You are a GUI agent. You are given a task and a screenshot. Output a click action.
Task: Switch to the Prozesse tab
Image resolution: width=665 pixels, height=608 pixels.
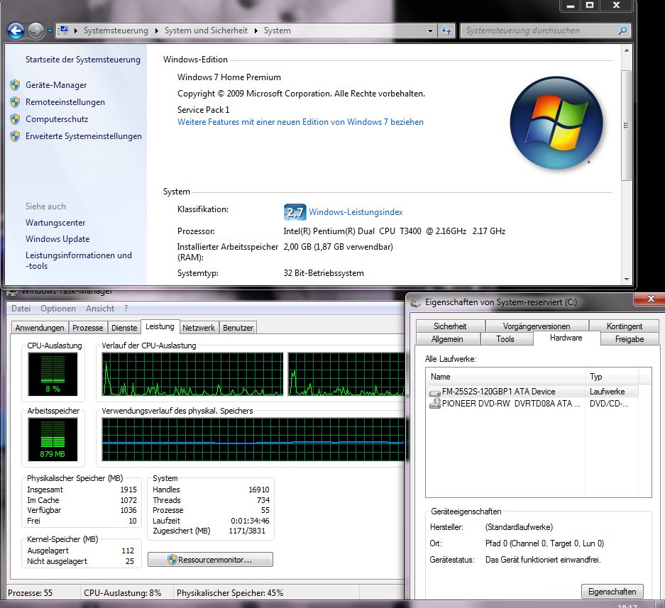[x=88, y=328]
